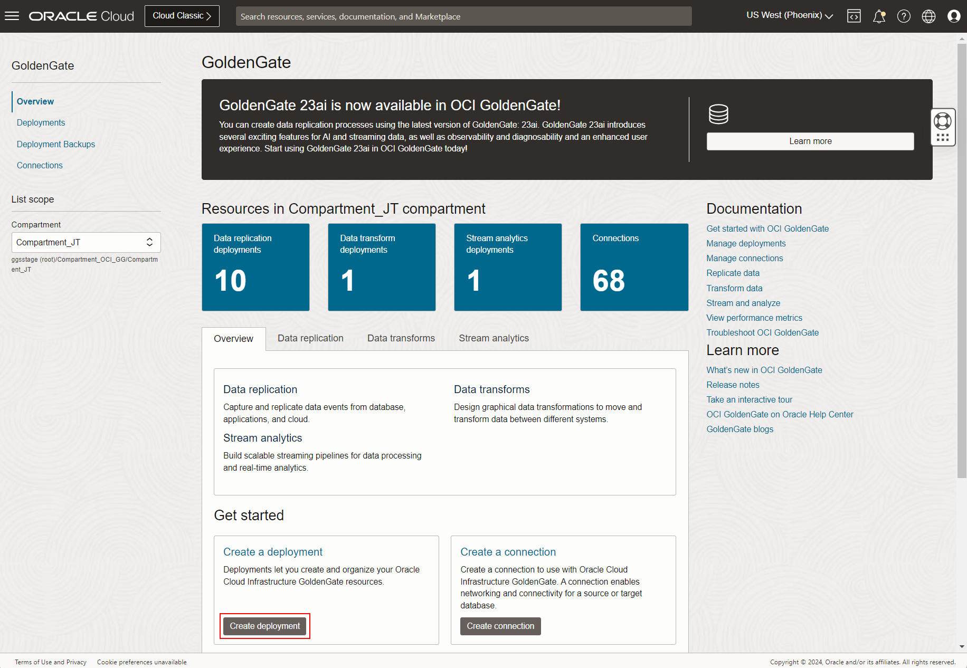Open the Data replication deployments tile

coord(255,267)
